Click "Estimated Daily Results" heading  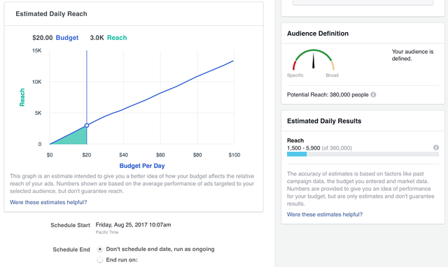pyautogui.click(x=324, y=121)
